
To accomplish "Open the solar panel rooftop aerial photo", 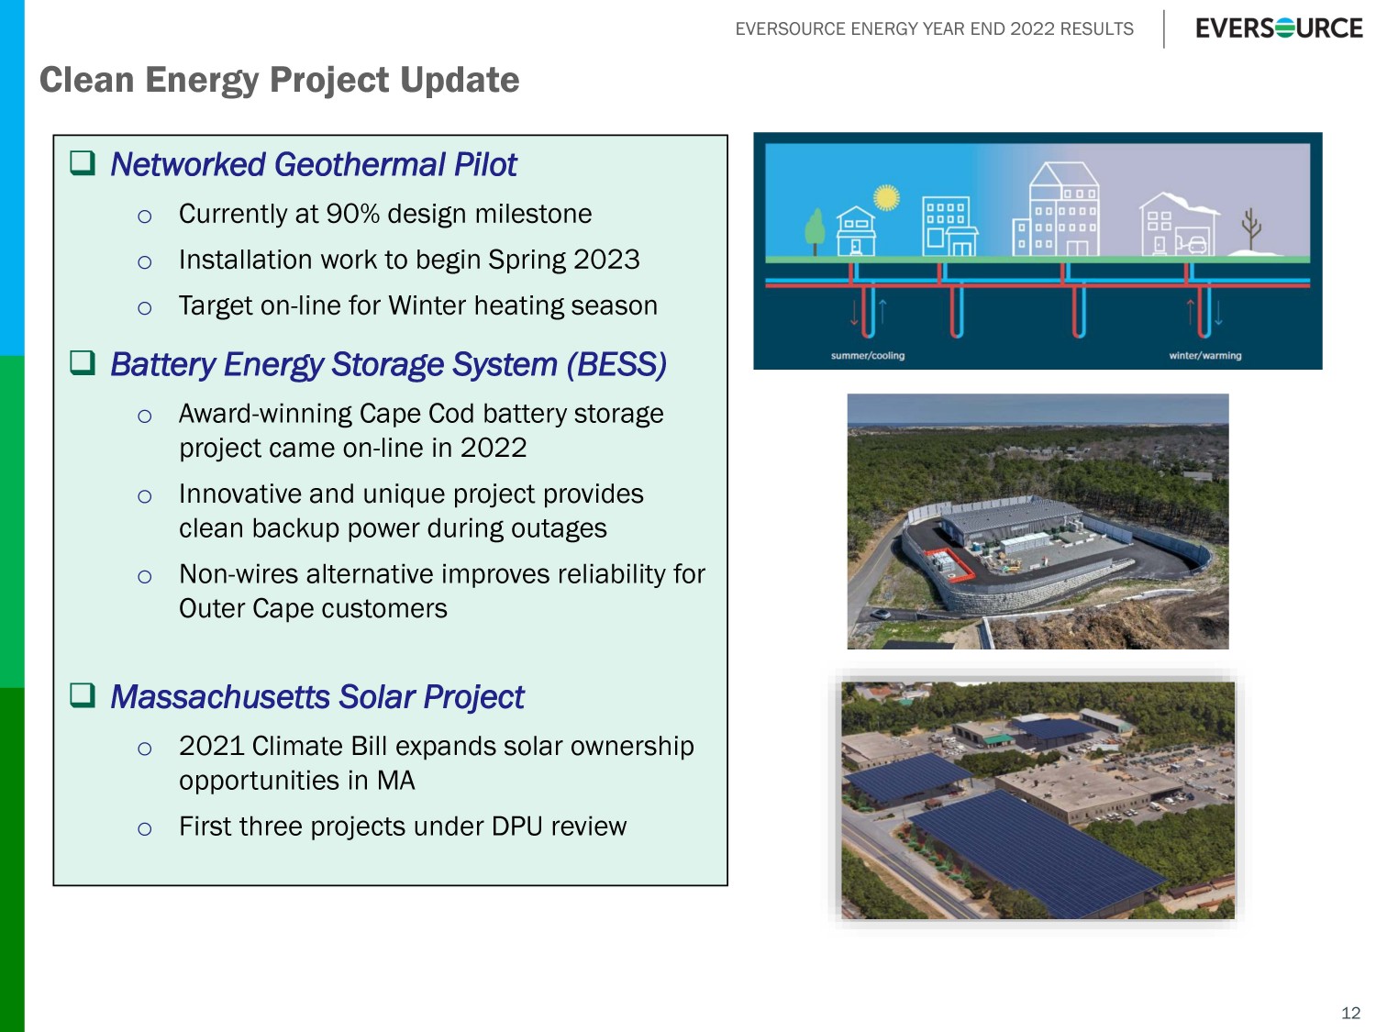I will pyautogui.click(x=1037, y=800).
